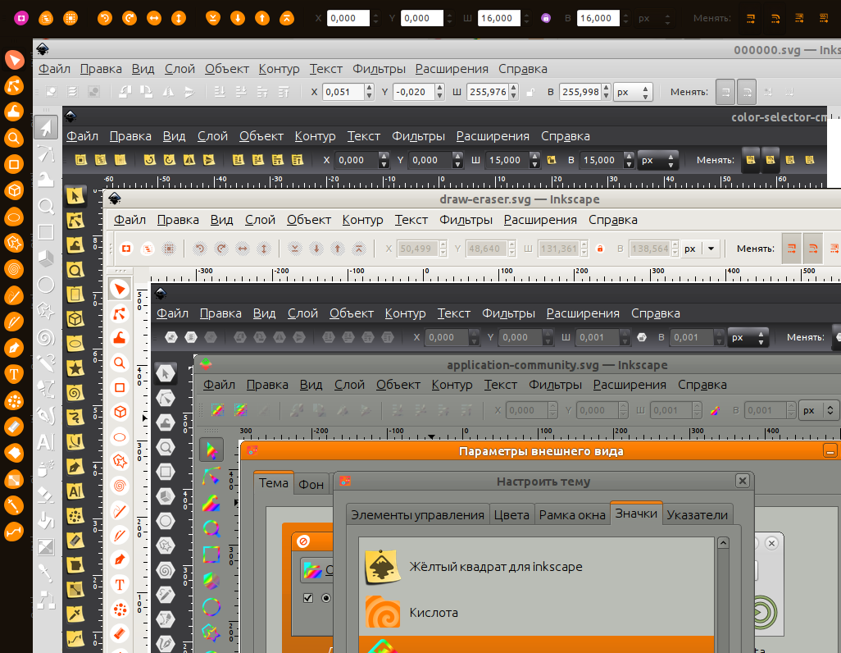Click X value stepper in 000000.svg toolbar
The height and width of the screenshot is (653, 841).
369,92
